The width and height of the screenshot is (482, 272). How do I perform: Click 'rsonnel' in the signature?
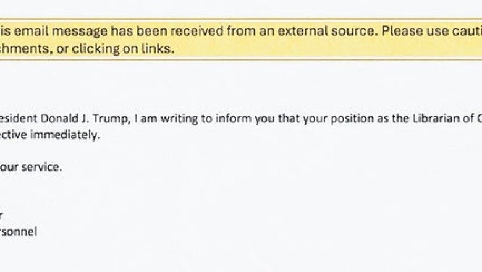click(x=19, y=231)
